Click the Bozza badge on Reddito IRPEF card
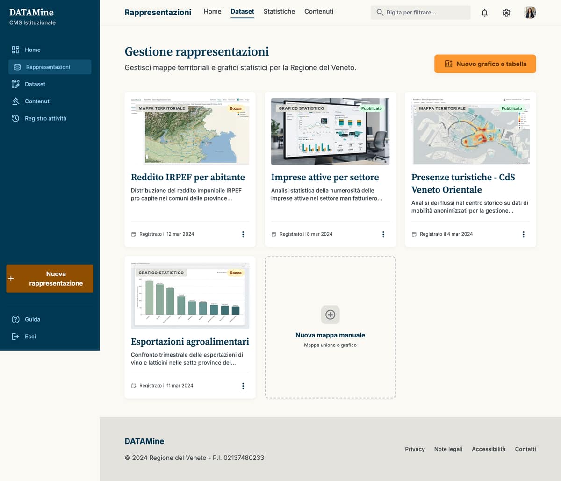The width and height of the screenshot is (561, 481). click(236, 108)
